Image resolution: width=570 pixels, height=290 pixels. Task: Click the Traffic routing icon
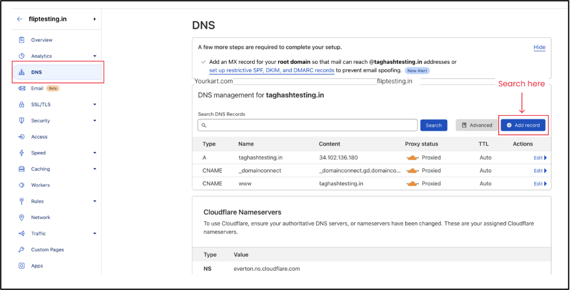[x=22, y=233]
